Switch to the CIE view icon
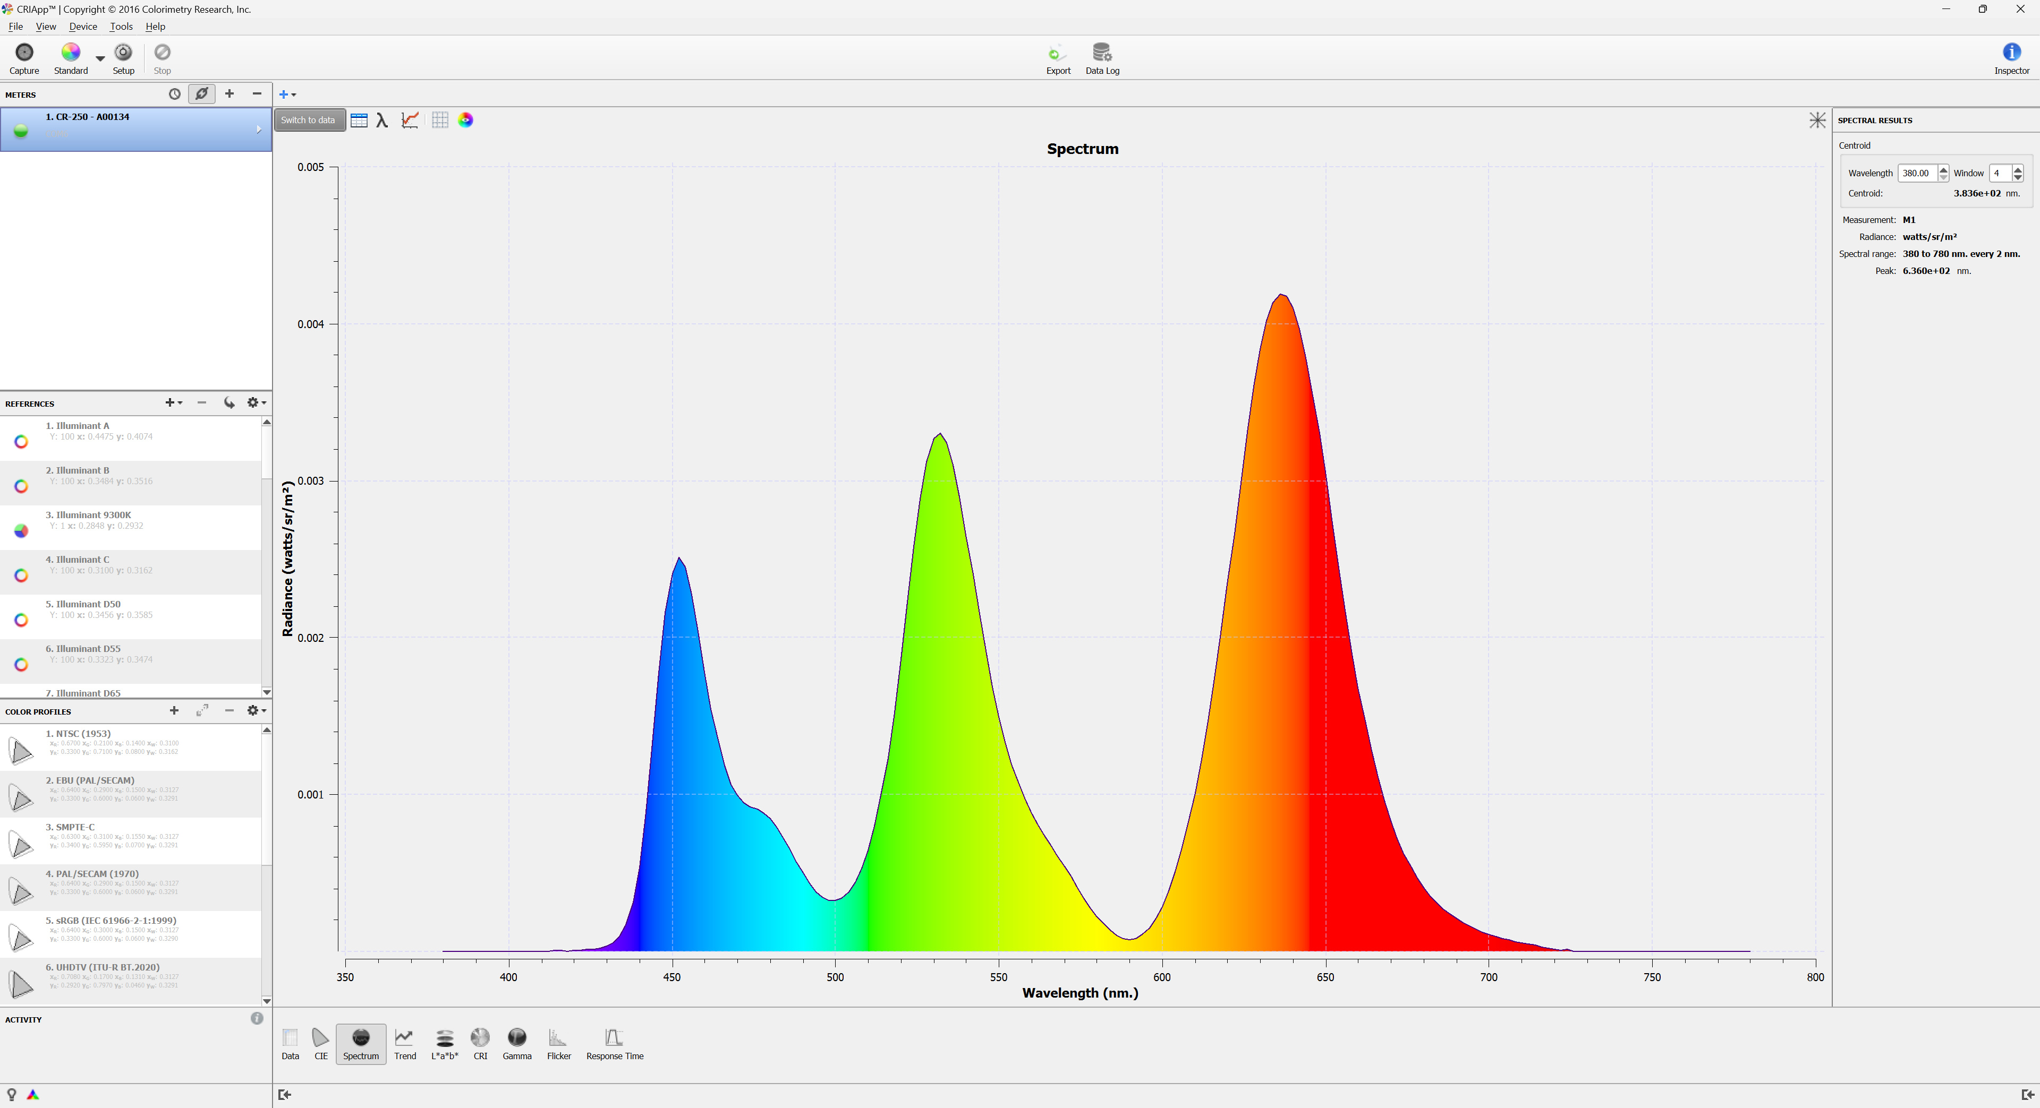Screen dimensions: 2040x1108 320,1037
